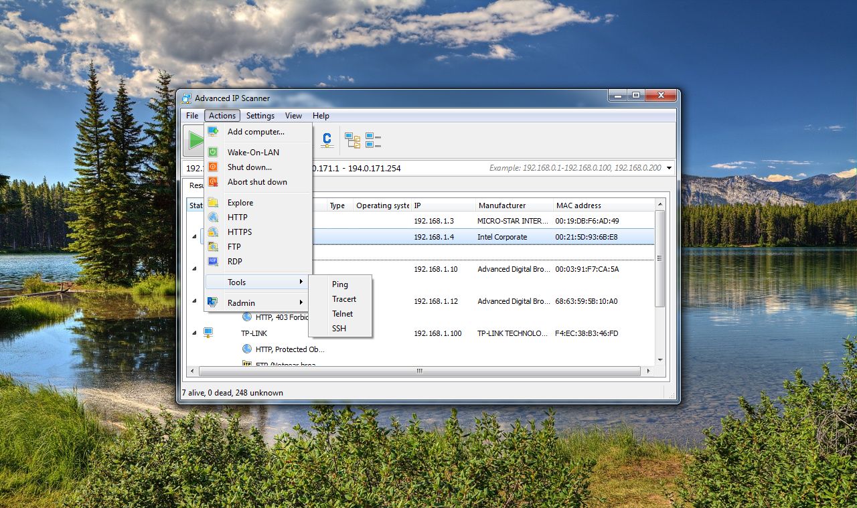Sort by the IP column header
The image size is (857, 508).
pyautogui.click(x=443, y=205)
